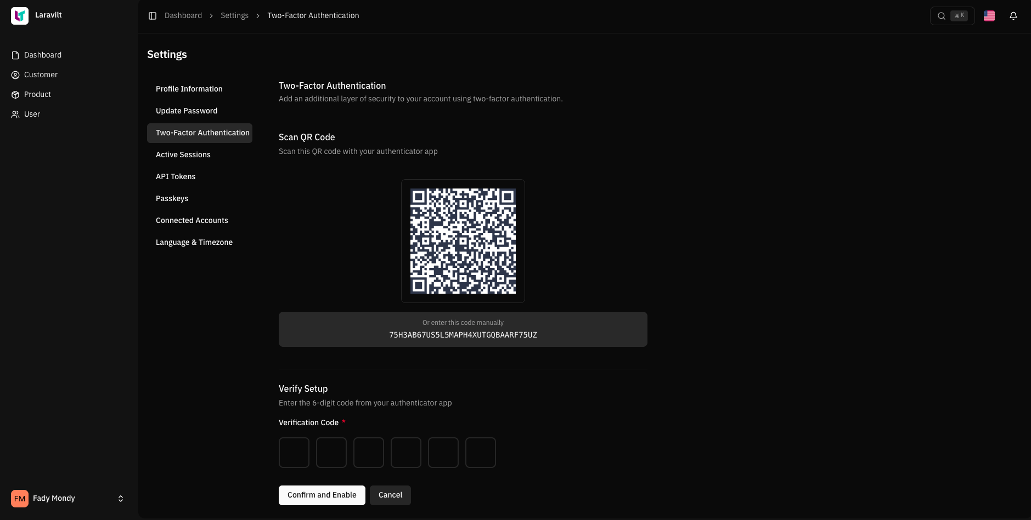Click the Cancel button
The image size is (1031, 520).
[390, 495]
